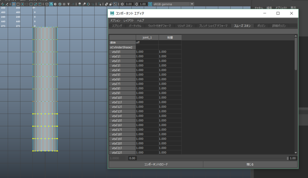Screen dimensions: 308x178
Task: Click the scrollbar up arrow in Component Editor
Action: tap(296, 36)
